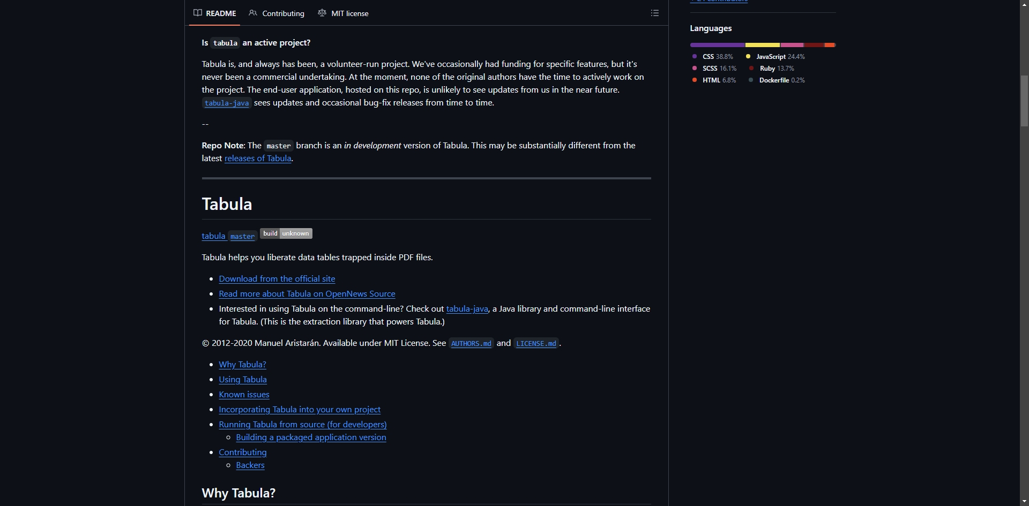Select CSS 38.8% language entry
The image size is (1029, 506).
(712, 57)
